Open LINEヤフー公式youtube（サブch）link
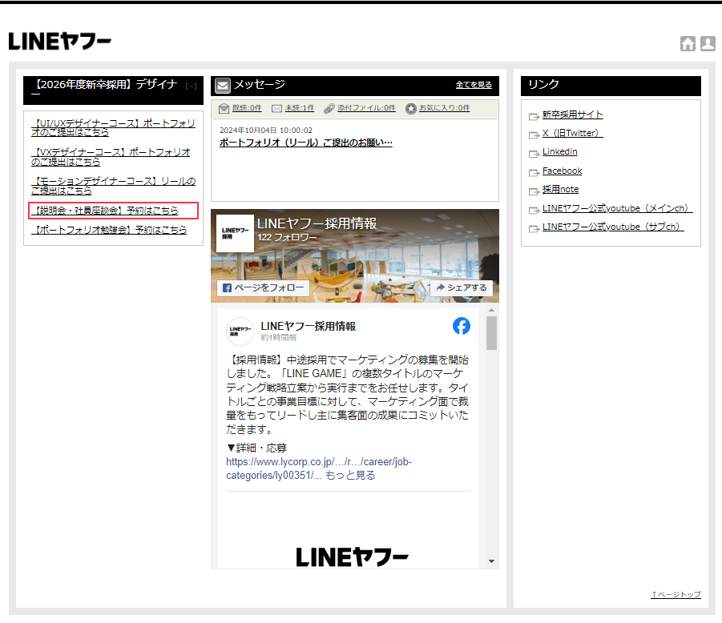This screenshot has width=722, height=623. (x=613, y=227)
